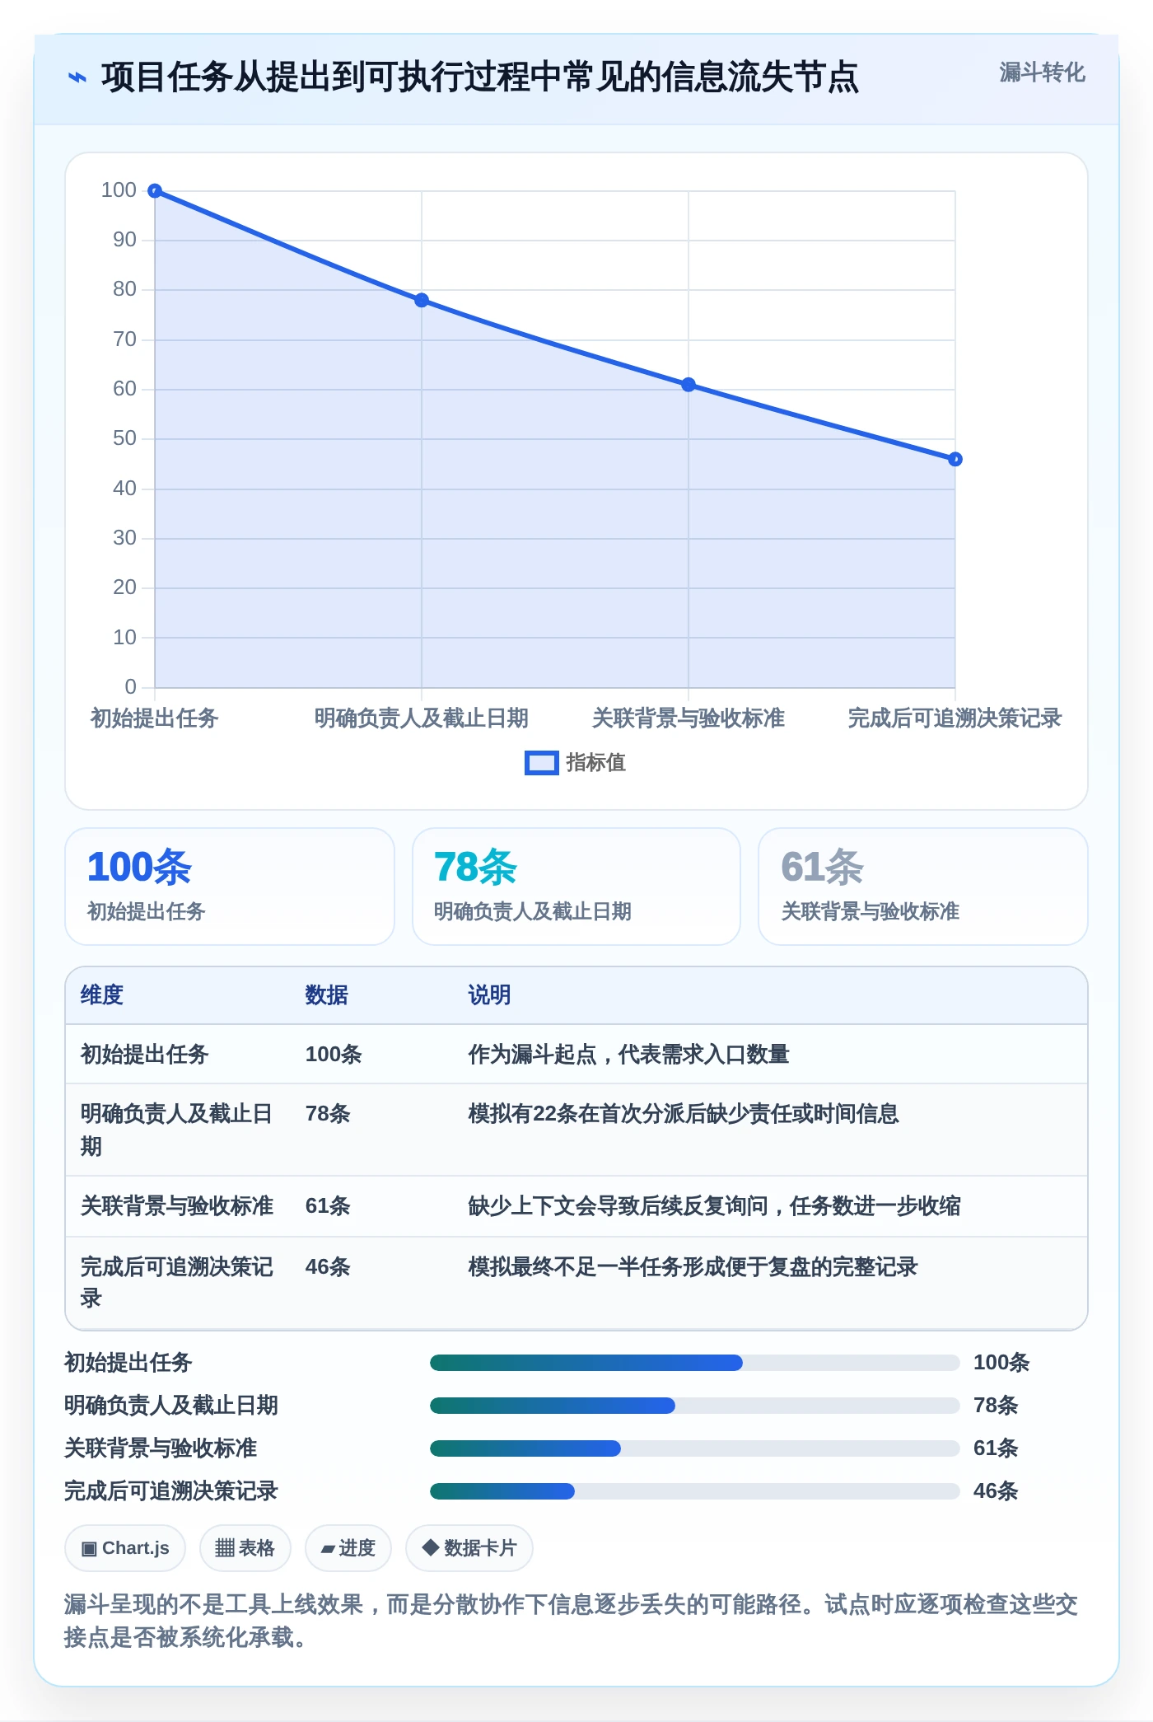
Task: Click the 关联背景与验收标准 x-axis label
Action: pos(689,718)
